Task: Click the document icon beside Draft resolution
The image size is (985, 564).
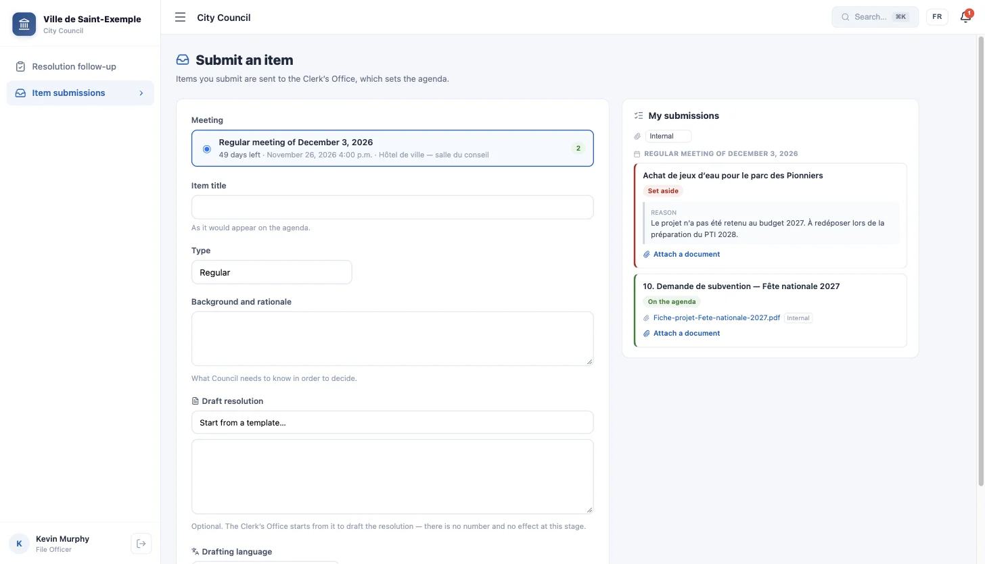Action: pyautogui.click(x=196, y=401)
